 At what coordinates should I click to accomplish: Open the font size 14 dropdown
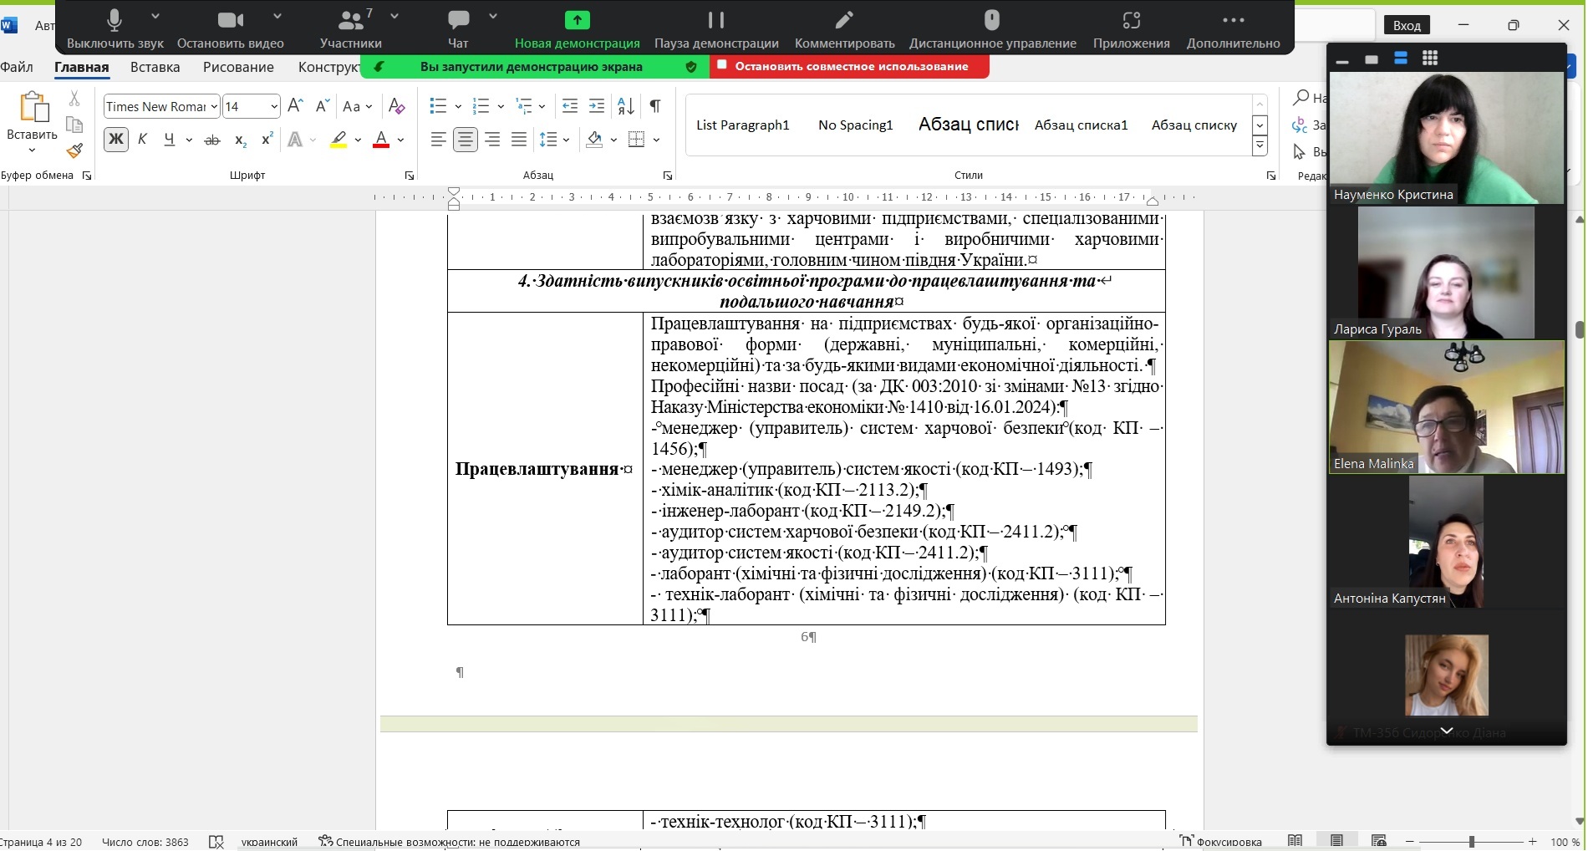point(273,106)
